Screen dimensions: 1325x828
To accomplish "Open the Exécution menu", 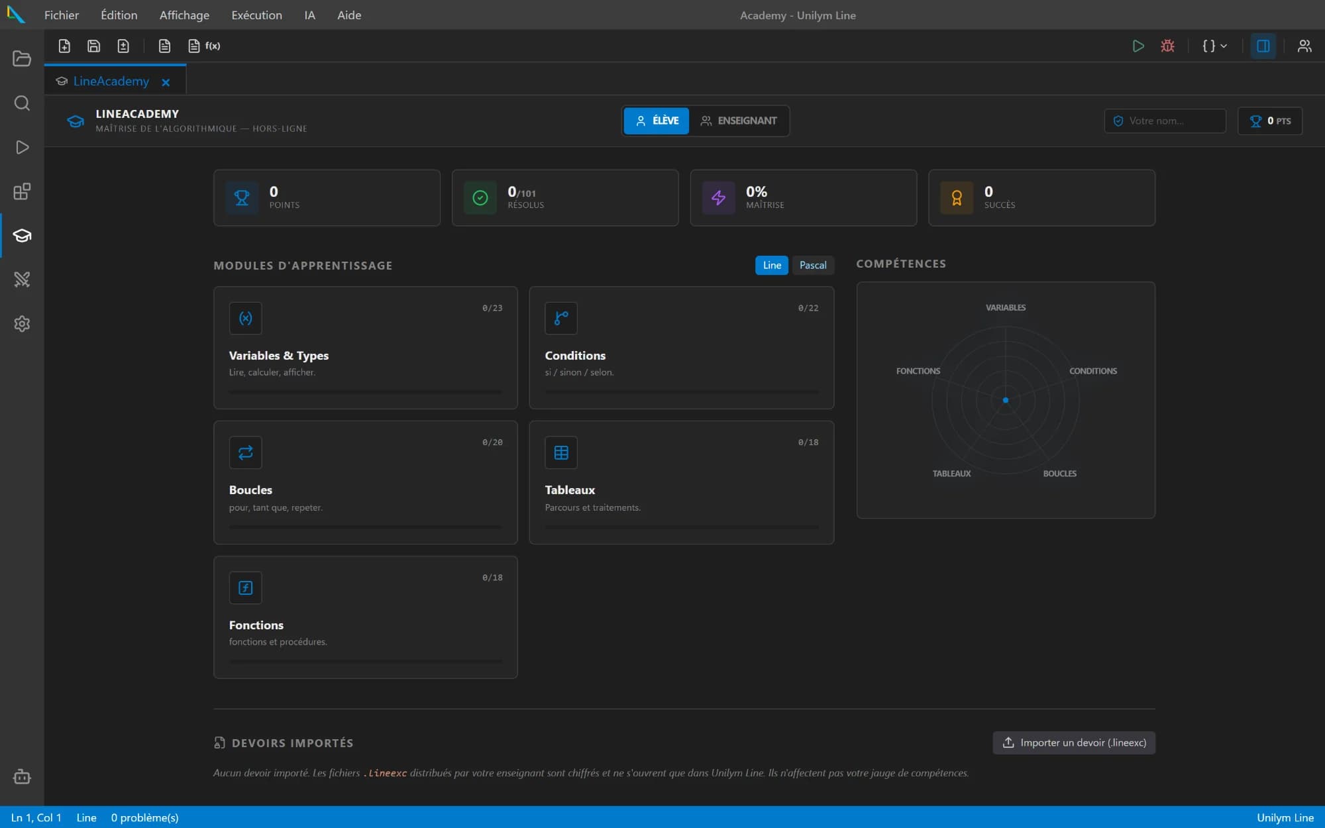I will click(256, 15).
